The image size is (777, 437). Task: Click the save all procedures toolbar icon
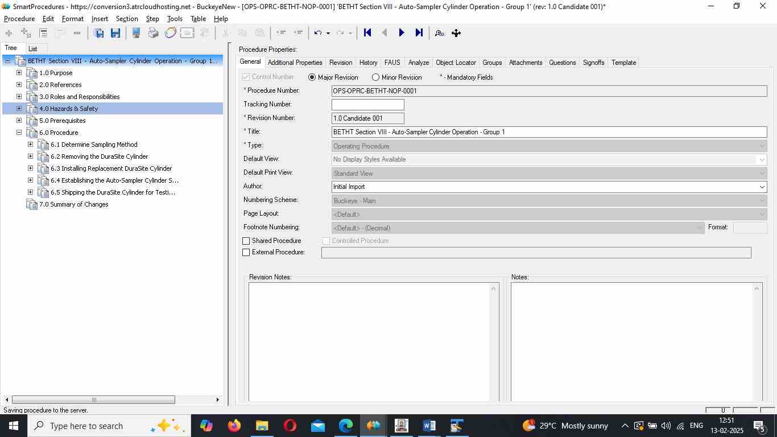98,33
